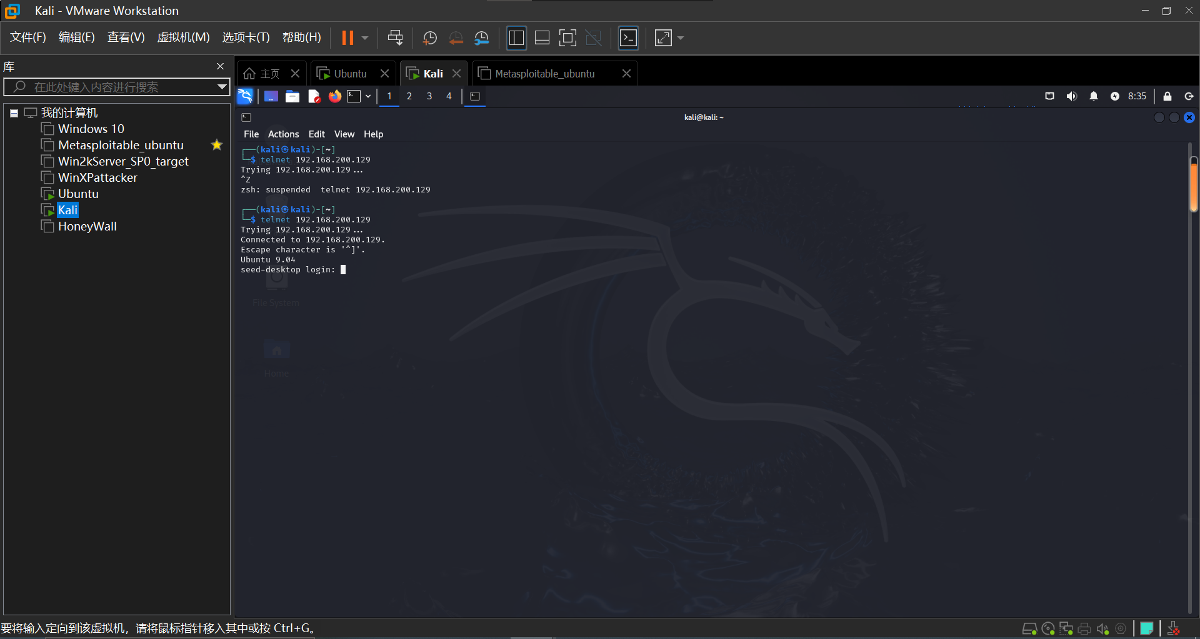This screenshot has height=639, width=1200.
Task: Open the text editor in Kali panel
Action: coord(314,96)
